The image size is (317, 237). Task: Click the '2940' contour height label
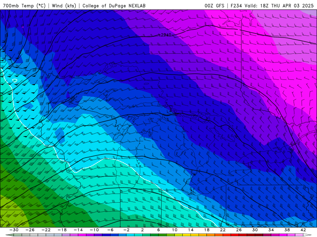pos(166,35)
